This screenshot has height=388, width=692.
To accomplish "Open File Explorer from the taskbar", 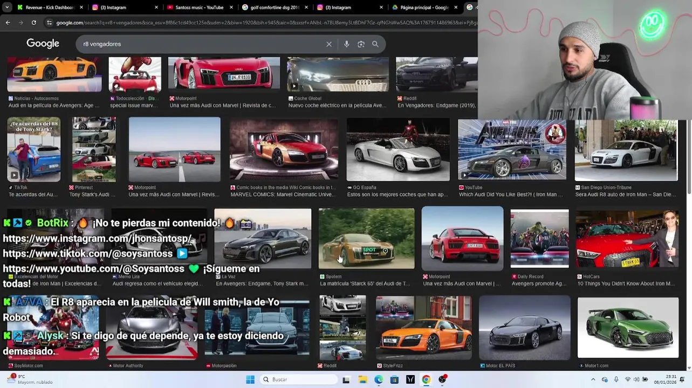I will click(362, 379).
